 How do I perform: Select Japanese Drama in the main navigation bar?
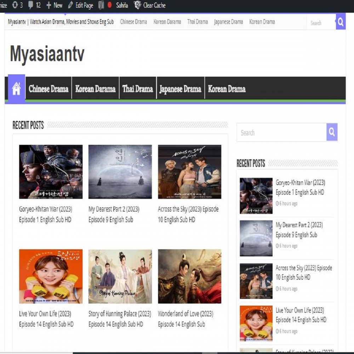[x=181, y=88]
